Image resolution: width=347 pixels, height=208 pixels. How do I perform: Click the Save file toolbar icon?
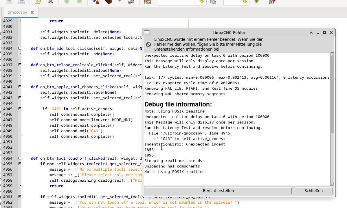pyautogui.click(x=9, y=2)
